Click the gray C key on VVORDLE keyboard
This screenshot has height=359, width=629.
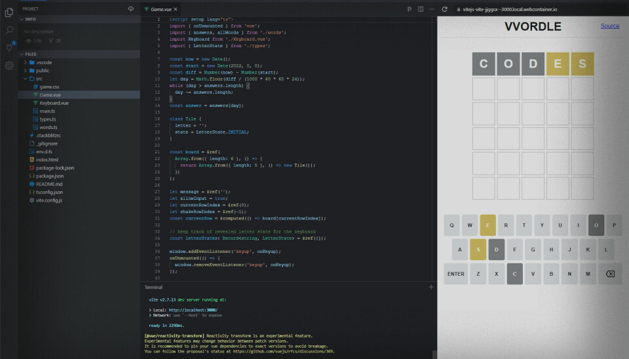[x=515, y=274]
